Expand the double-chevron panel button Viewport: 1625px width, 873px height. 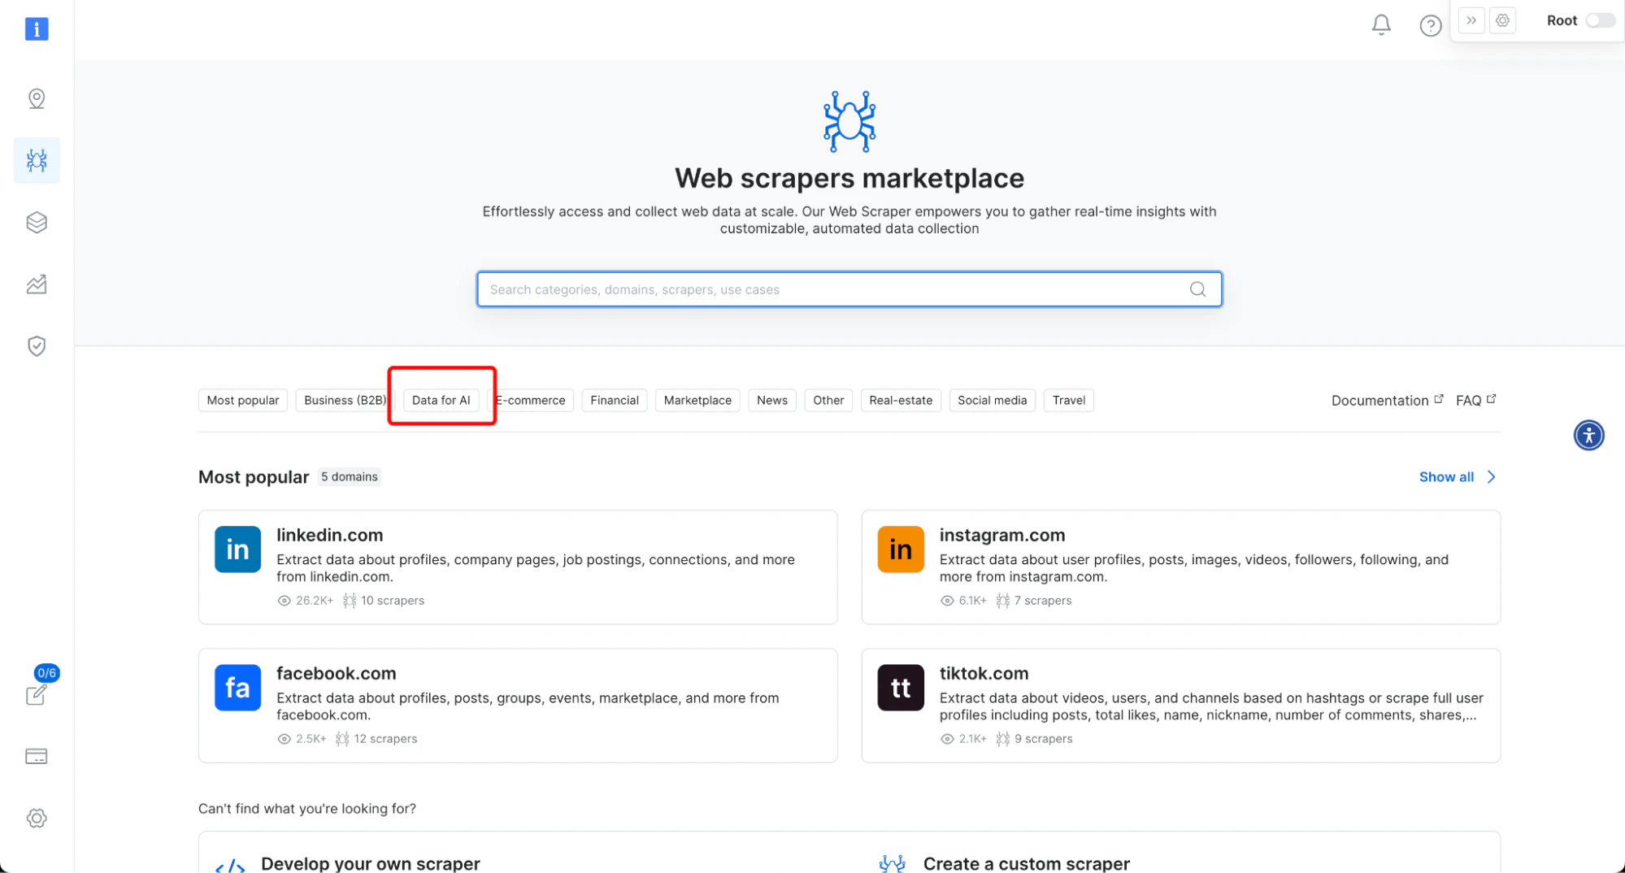point(1471,20)
